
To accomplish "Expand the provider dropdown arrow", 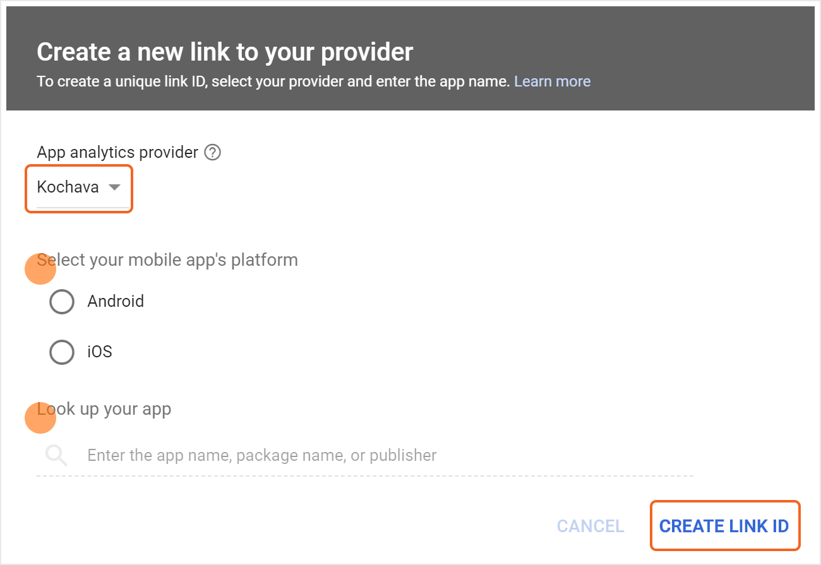I will (x=114, y=187).
